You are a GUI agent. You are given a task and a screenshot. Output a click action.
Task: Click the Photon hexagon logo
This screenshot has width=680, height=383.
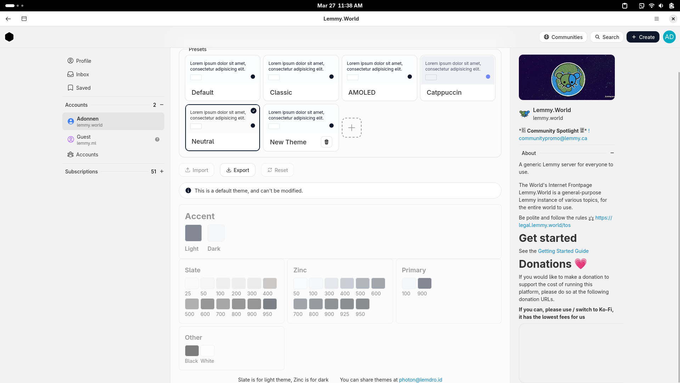pyautogui.click(x=10, y=37)
